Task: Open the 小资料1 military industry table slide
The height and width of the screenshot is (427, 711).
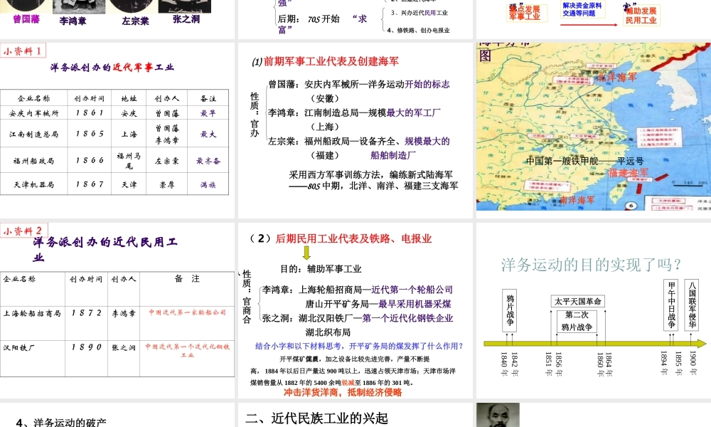Action: coord(117,130)
